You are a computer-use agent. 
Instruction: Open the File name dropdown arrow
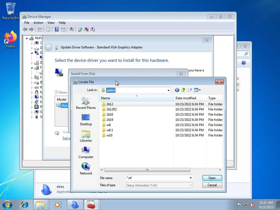click(191, 178)
